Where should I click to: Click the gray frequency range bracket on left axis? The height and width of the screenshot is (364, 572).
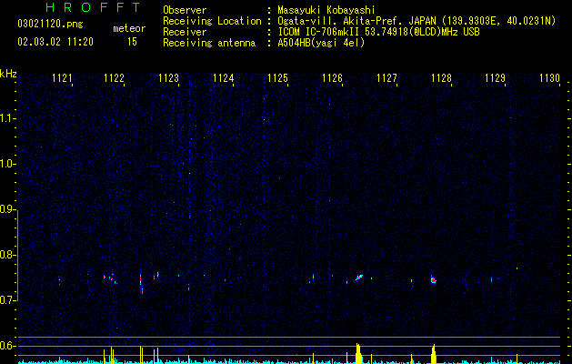coord(17,256)
